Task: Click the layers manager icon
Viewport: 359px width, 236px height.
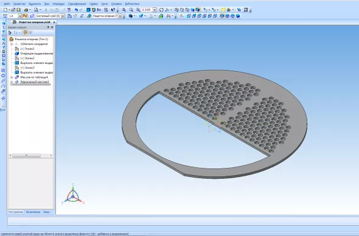Action: [32, 16]
